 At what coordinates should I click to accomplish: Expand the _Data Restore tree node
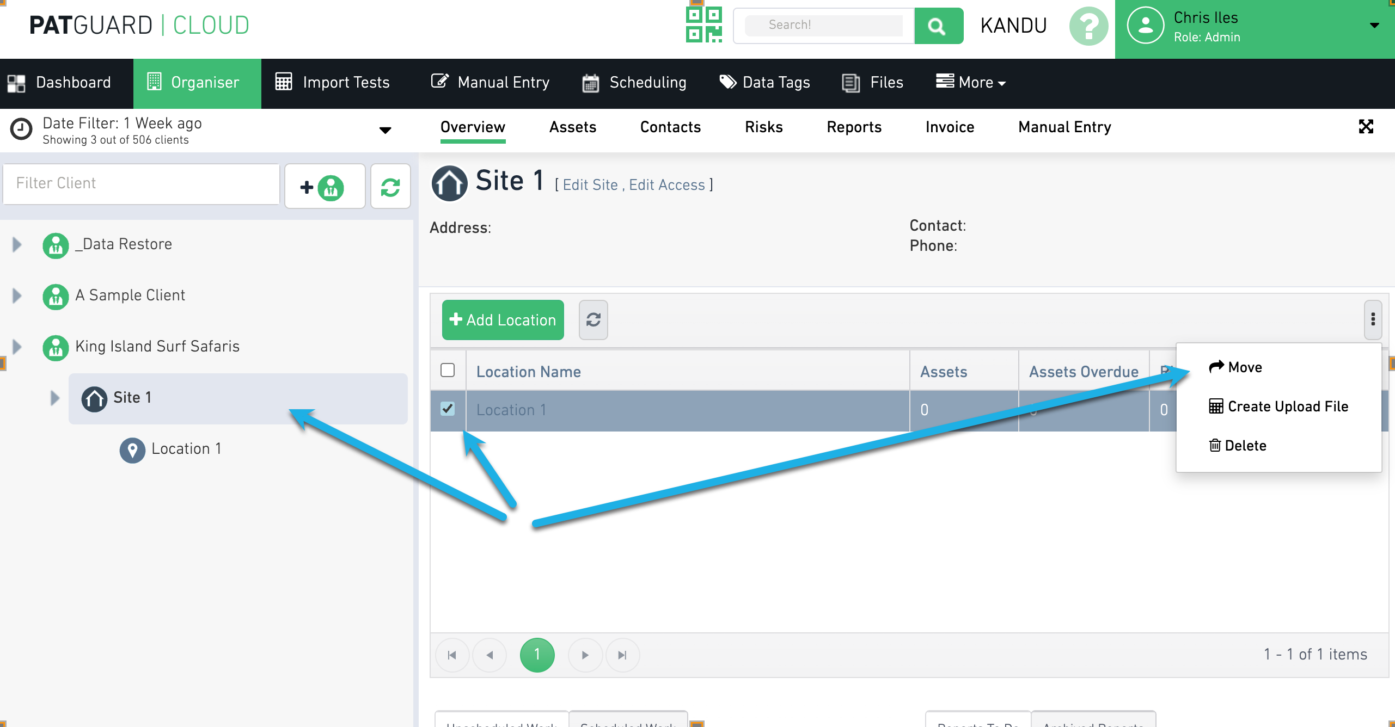pos(17,244)
